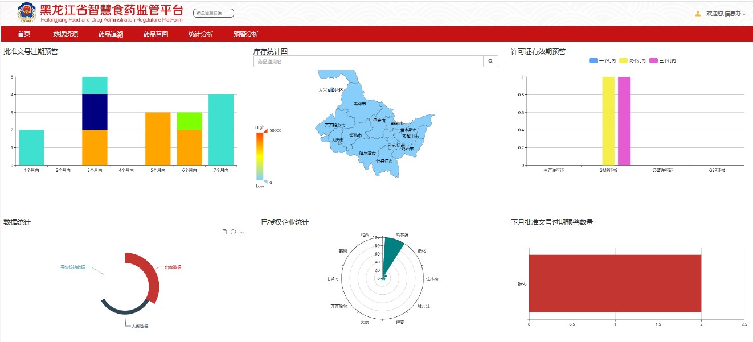Click map heat gradient color bar

pos(259,155)
